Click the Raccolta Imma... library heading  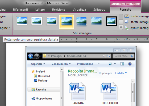click(82, 71)
